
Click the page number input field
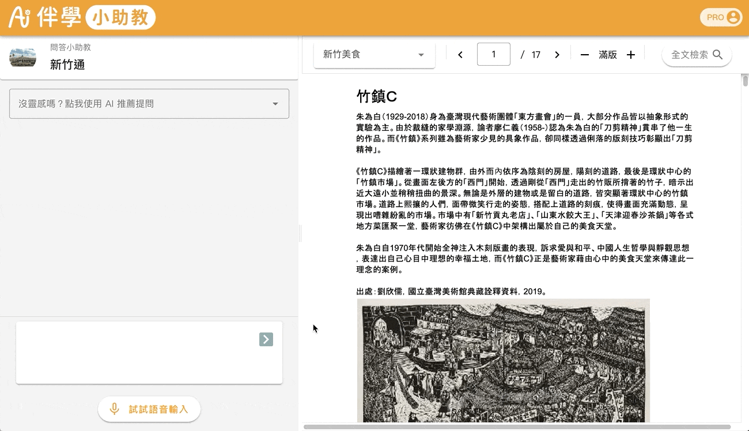coord(493,54)
